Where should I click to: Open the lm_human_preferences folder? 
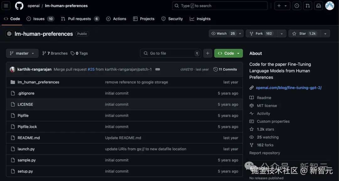[38, 82]
